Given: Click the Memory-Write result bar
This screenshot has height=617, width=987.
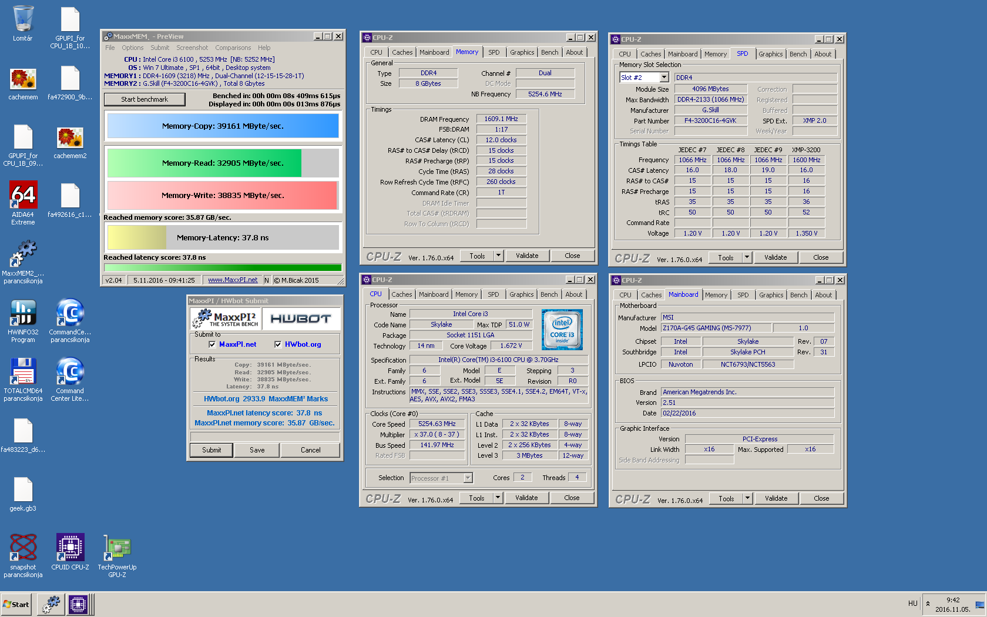Looking at the screenshot, I should (x=223, y=195).
